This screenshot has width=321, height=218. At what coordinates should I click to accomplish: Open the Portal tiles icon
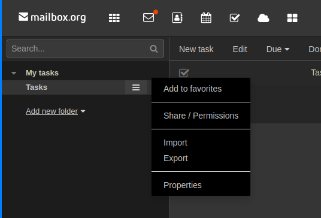[x=292, y=18]
